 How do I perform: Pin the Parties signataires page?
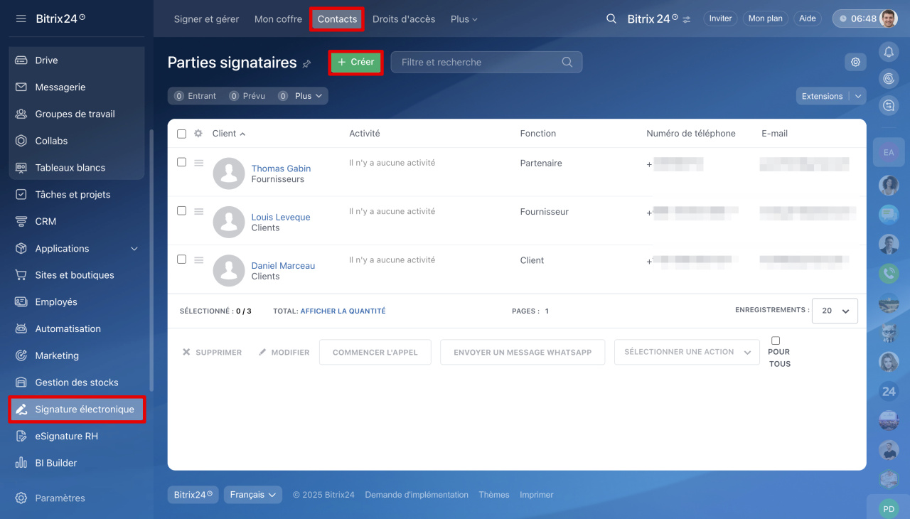pos(307,63)
